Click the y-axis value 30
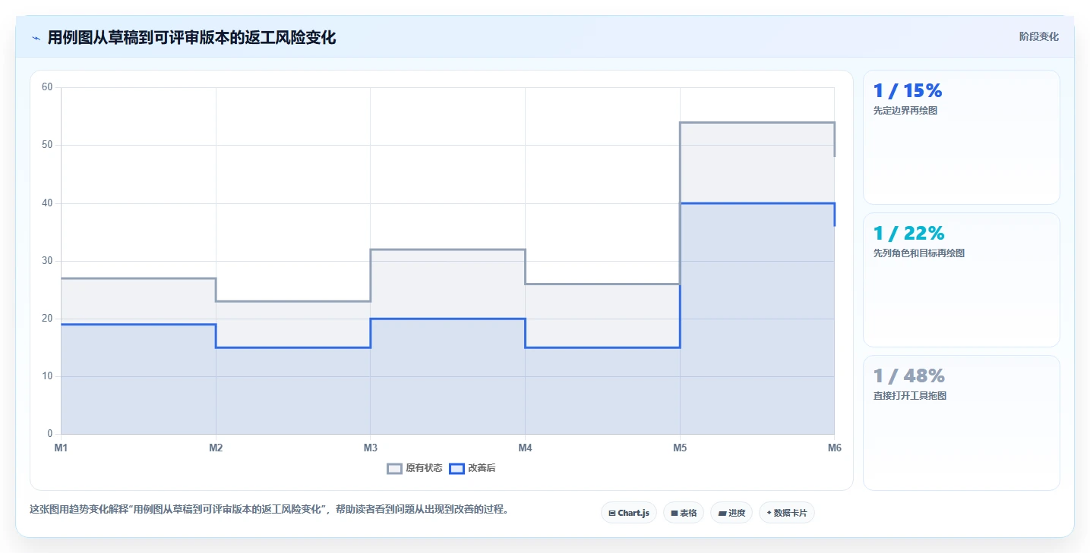1090x553 pixels. (47, 261)
